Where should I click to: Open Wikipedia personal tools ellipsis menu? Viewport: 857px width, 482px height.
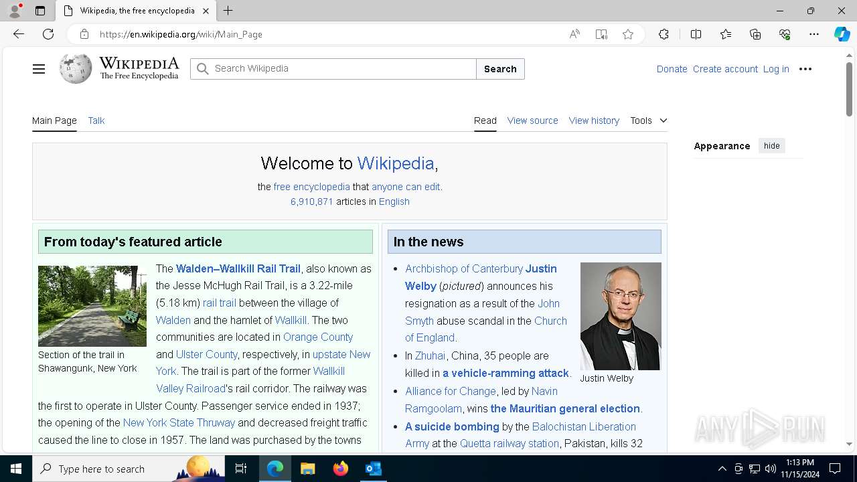805,69
